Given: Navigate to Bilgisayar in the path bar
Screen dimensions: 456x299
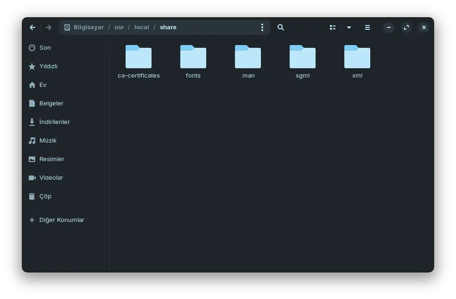Looking at the screenshot, I should [89, 27].
